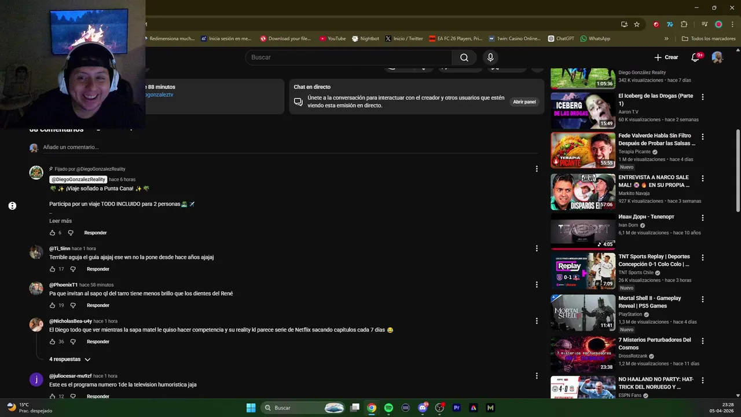Open Aaron T.V channel name

click(628, 112)
